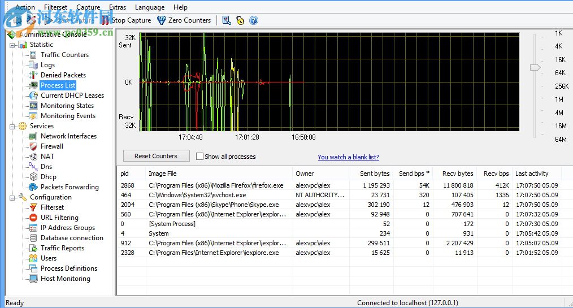This screenshot has width=573, height=308.
Task: Enable the Show all processes checkbox
Action: [x=199, y=157]
